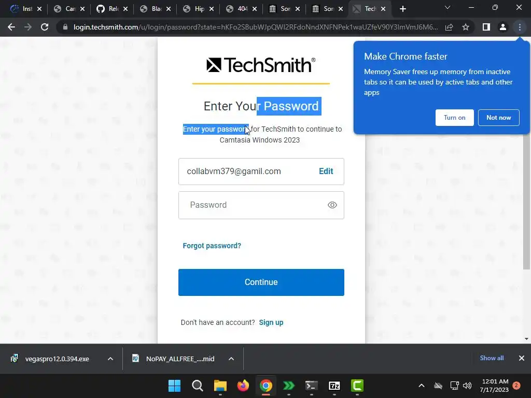View site information lock icon
This screenshot has height=398, width=531.
click(x=65, y=27)
